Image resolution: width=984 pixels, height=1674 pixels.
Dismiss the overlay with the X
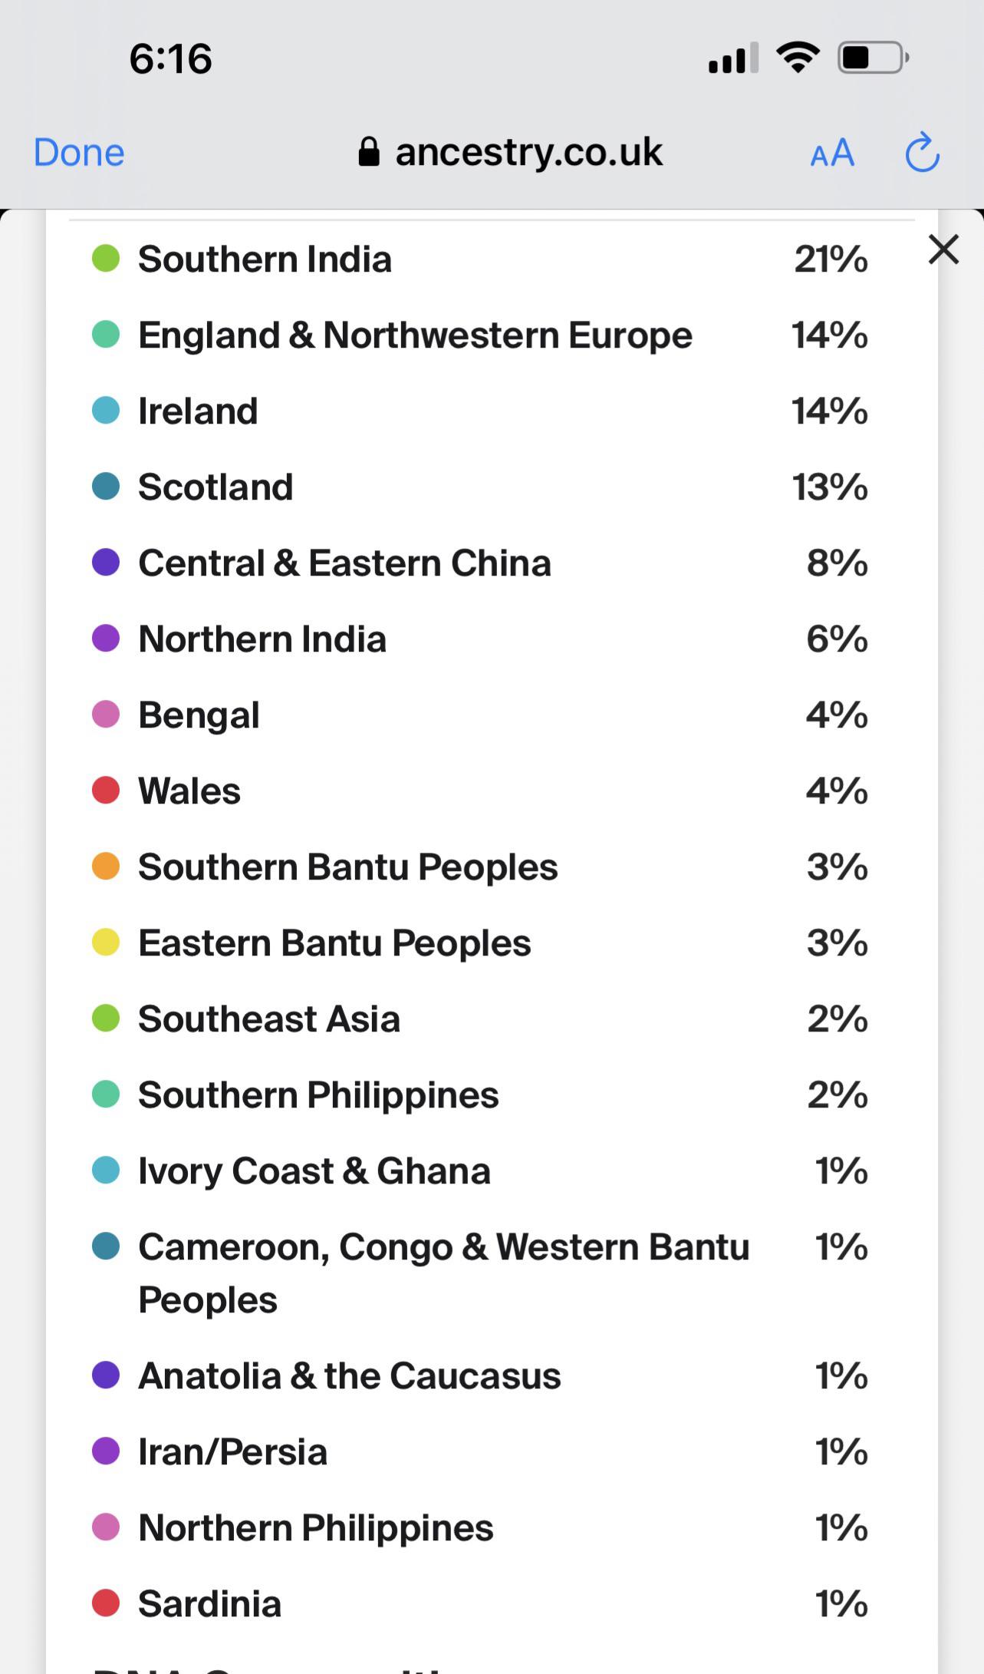coord(943,250)
